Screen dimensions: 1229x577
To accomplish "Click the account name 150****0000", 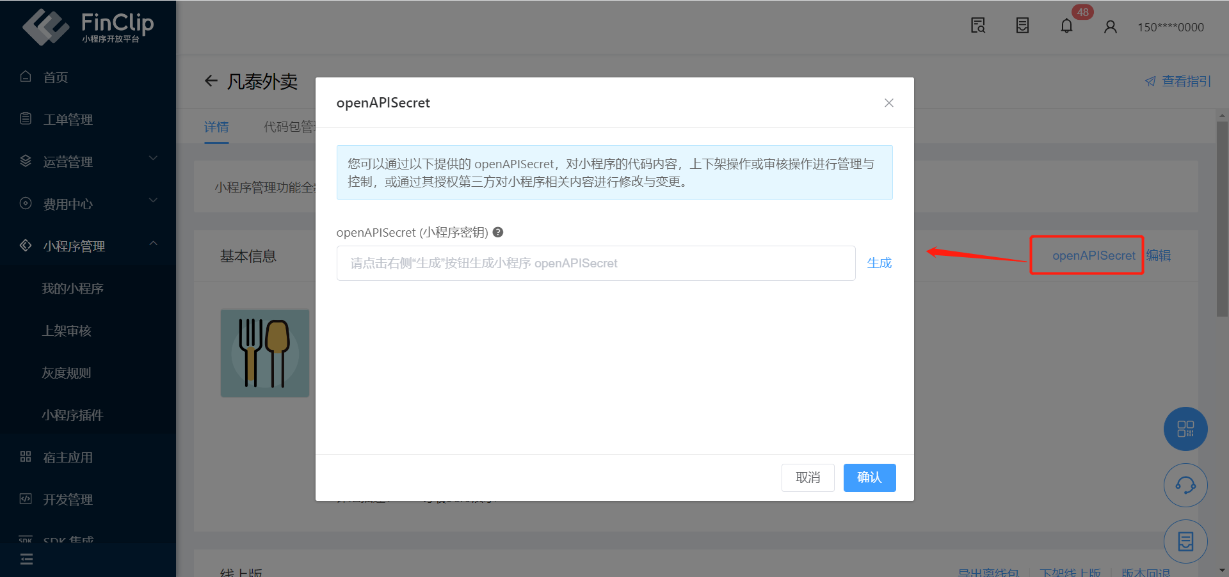I will click(x=1170, y=27).
